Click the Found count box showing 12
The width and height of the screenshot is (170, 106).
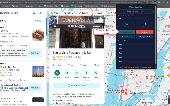pos(144,25)
